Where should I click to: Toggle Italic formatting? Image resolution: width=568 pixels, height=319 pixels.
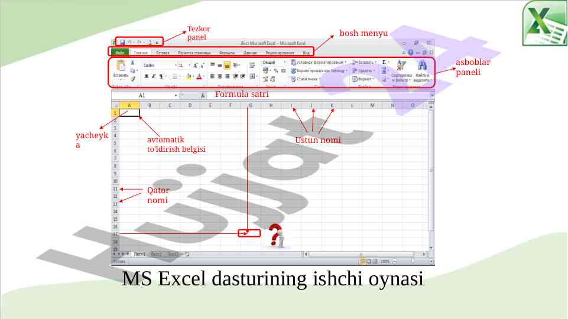tap(154, 76)
